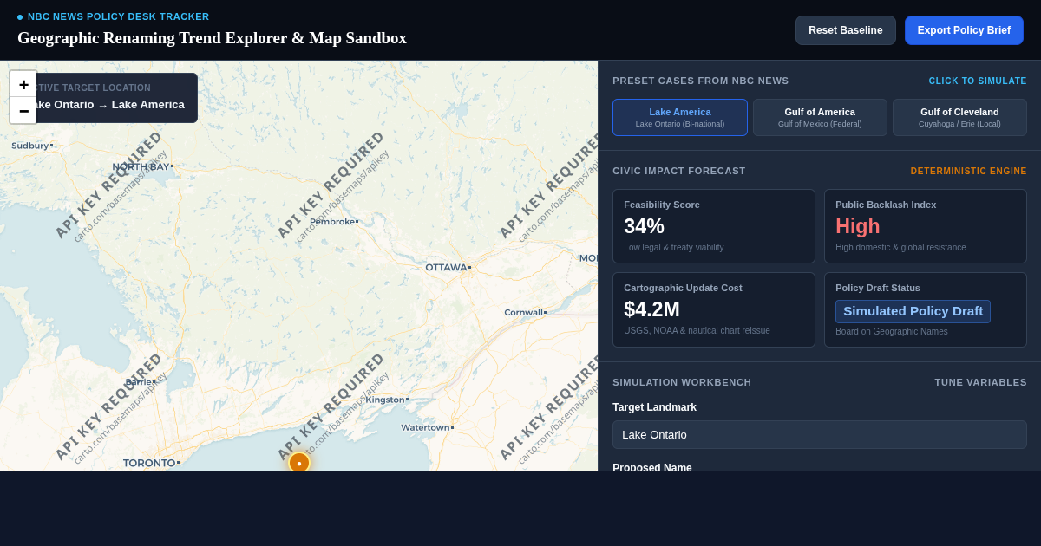Click the DETERMINISTIC ENGINE label
Screen dimensions: 1041x546
(x=968, y=171)
